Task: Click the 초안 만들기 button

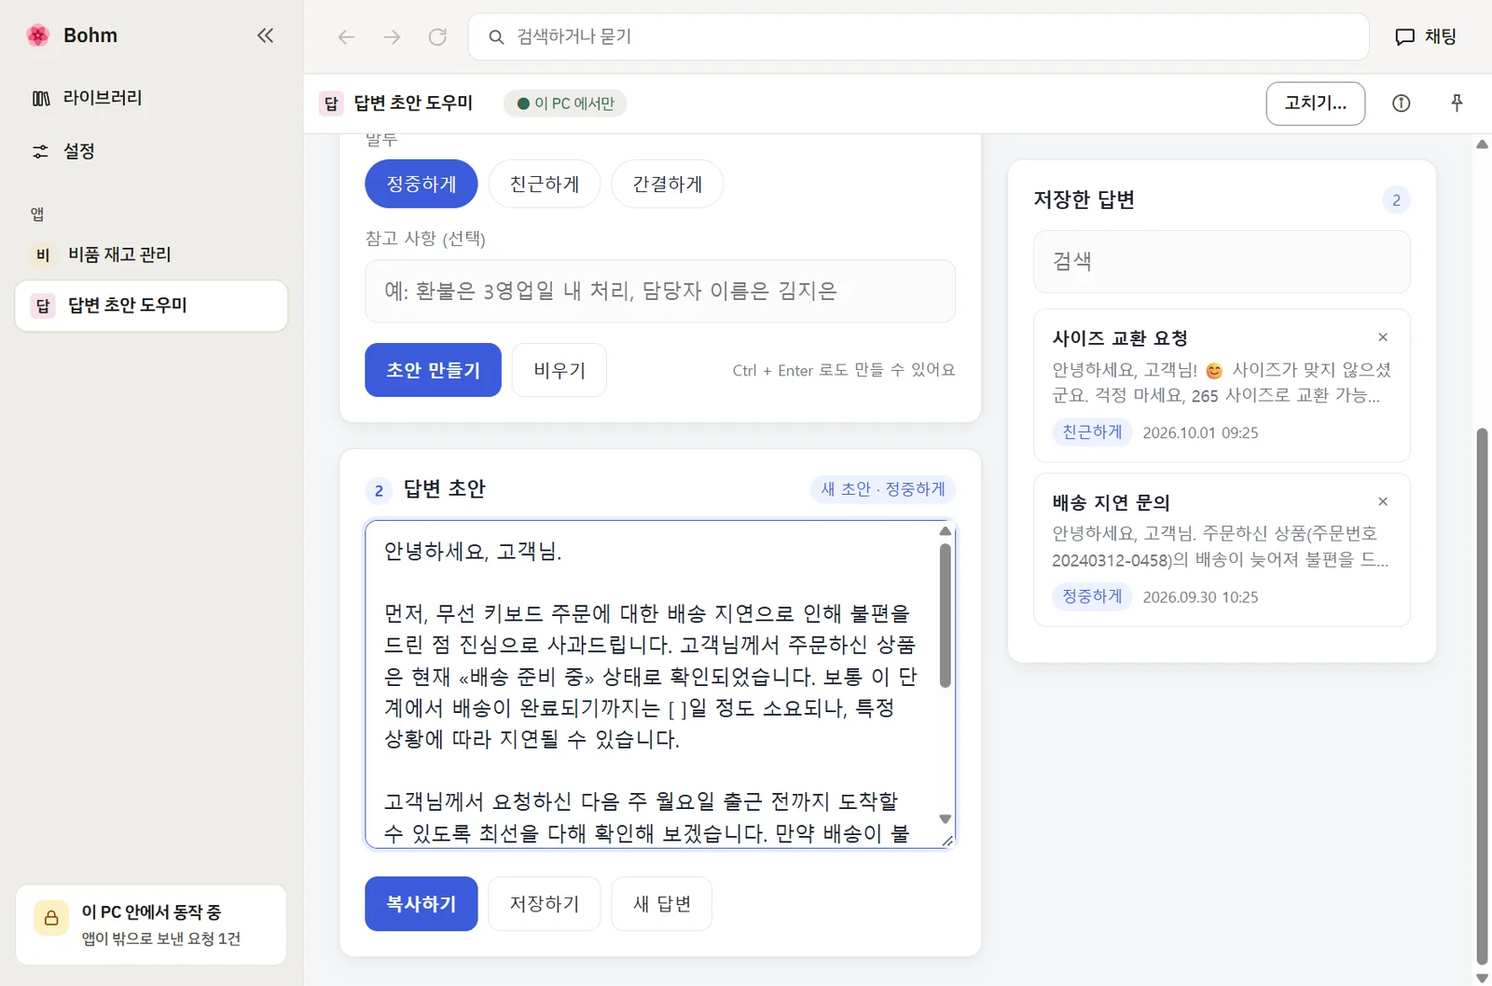Action: point(433,370)
